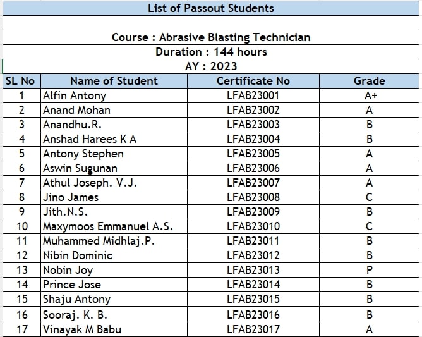Viewport: 422px width, 337px height.
Task: Select serial number 16 cell
Action: pos(21,314)
